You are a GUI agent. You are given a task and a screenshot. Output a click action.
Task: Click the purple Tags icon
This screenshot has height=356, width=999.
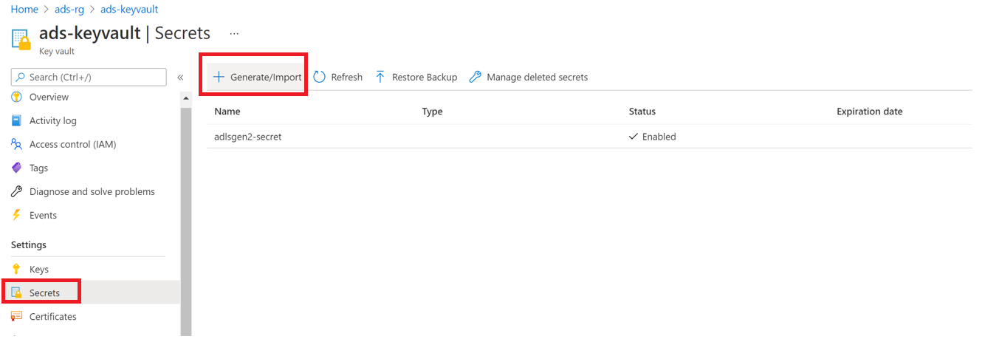(x=16, y=168)
